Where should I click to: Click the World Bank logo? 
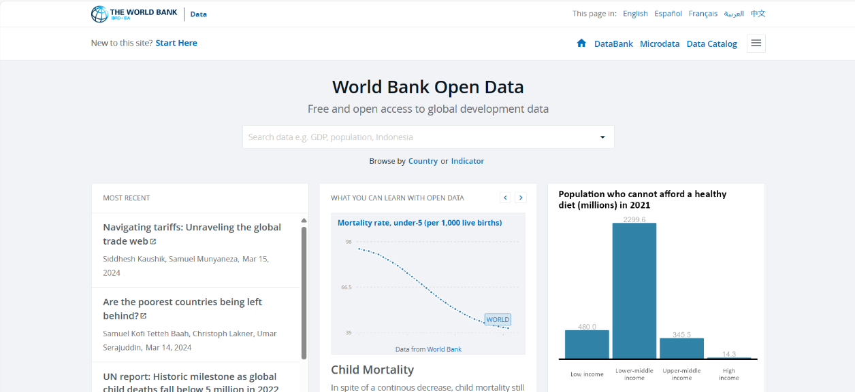(x=134, y=14)
